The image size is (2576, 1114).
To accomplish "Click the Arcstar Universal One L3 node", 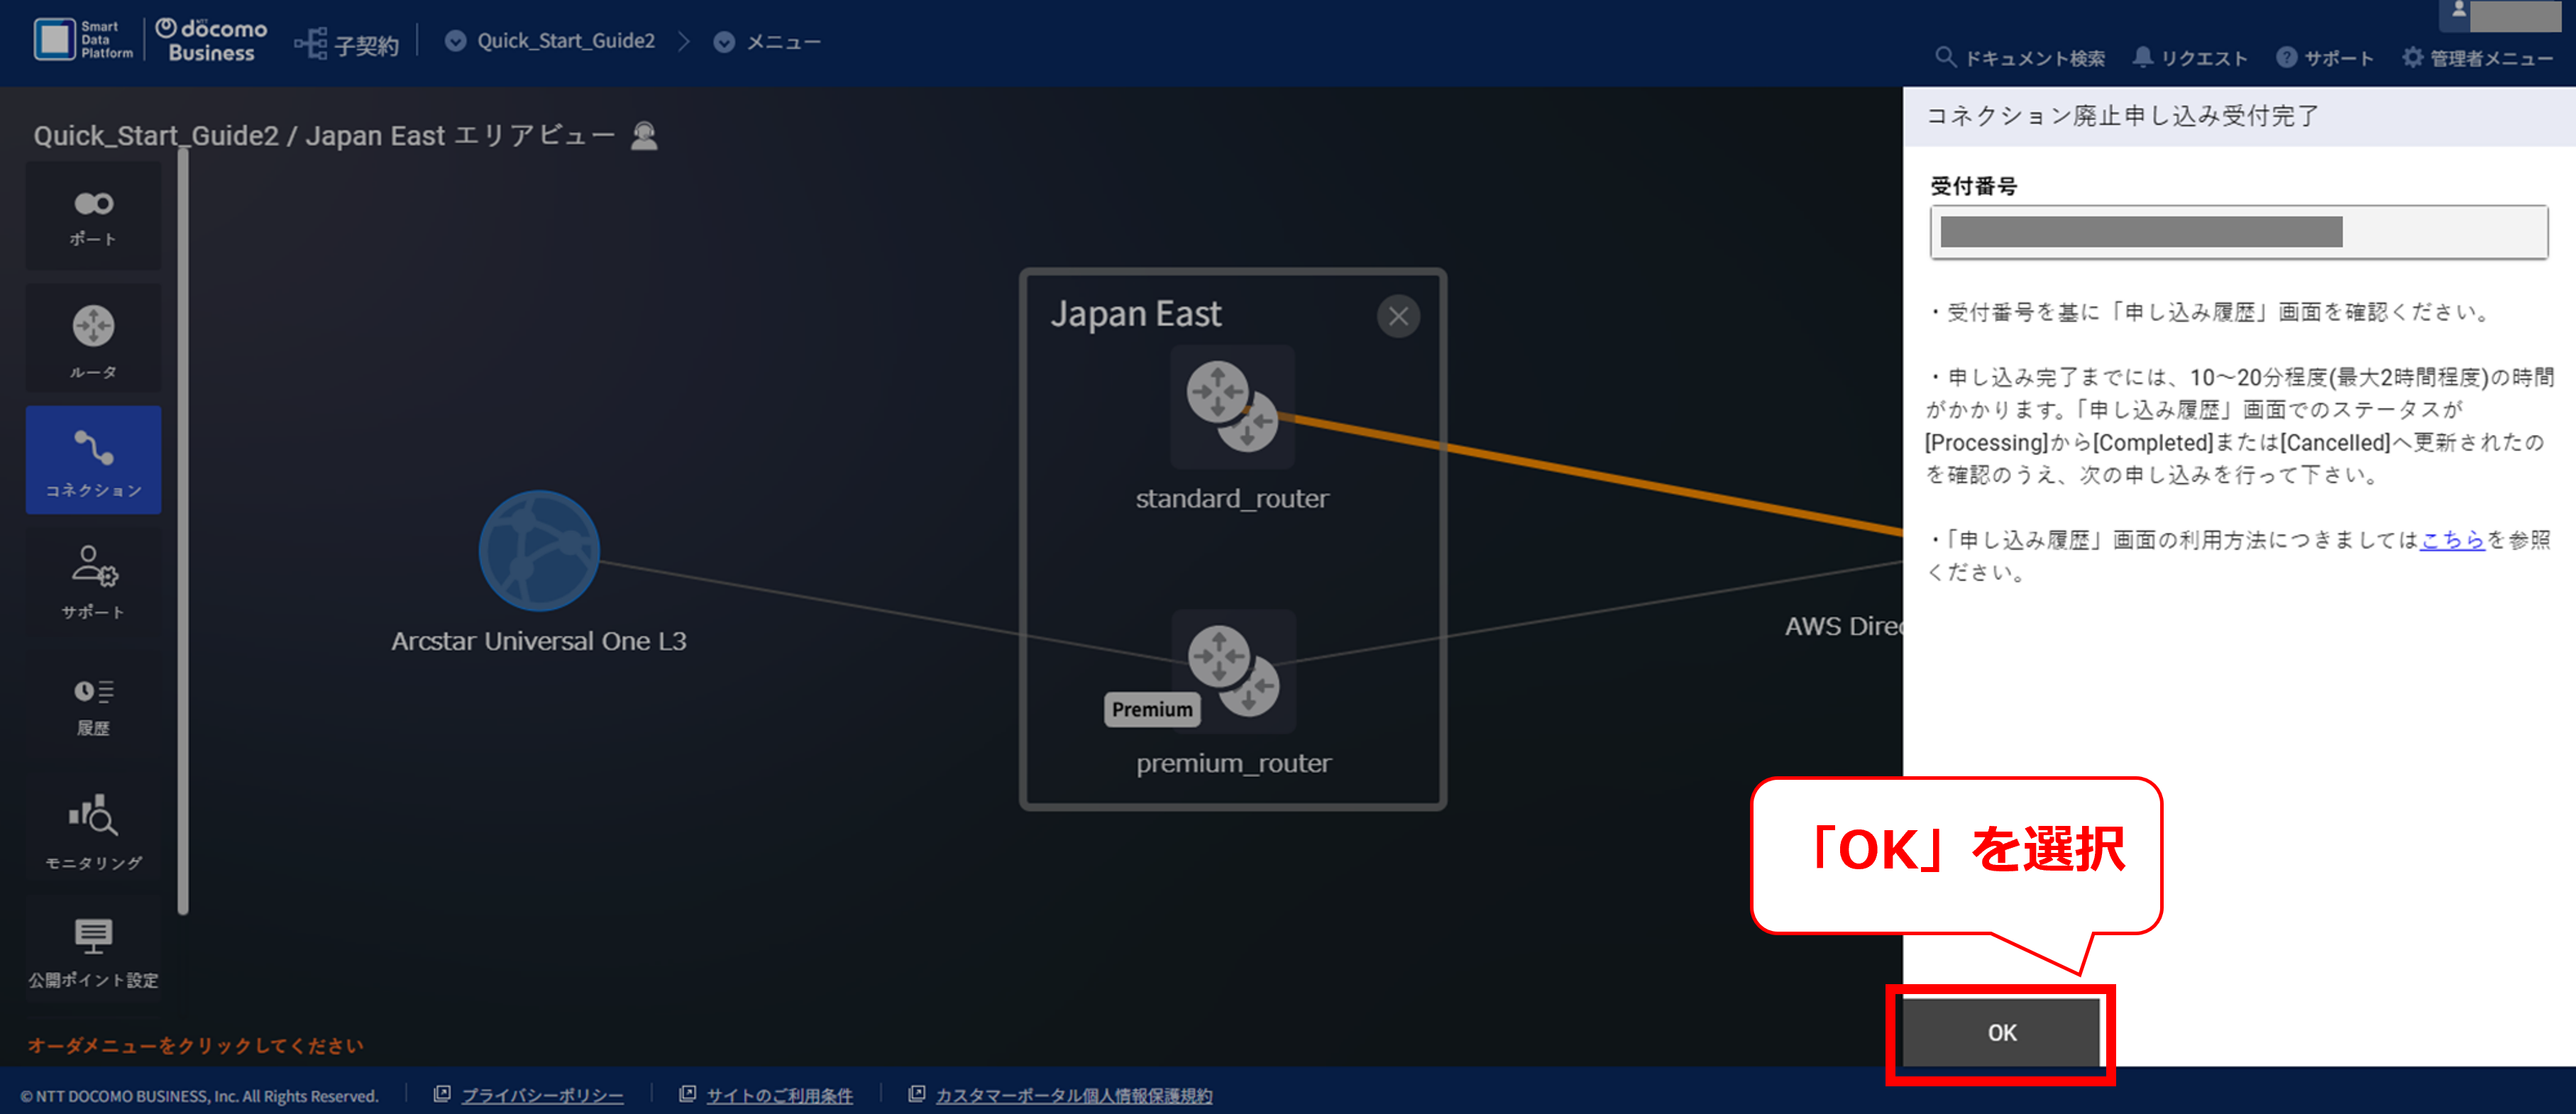I will coord(539,551).
